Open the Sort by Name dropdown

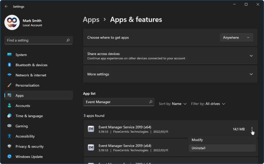(x=173, y=104)
